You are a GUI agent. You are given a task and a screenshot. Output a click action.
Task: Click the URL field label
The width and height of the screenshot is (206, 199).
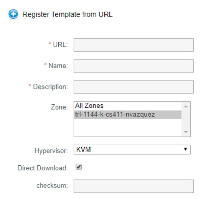click(x=60, y=44)
